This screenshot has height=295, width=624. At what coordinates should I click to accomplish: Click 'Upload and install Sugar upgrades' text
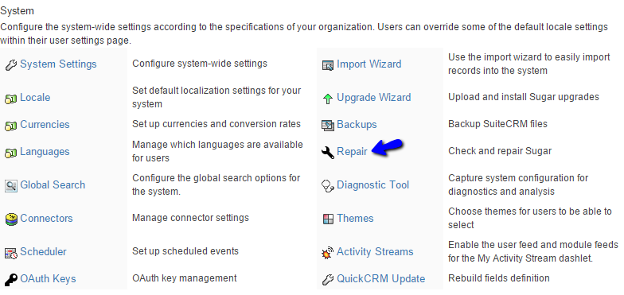coord(524,97)
